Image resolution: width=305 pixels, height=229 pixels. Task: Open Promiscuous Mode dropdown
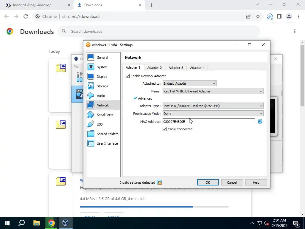pos(213,114)
